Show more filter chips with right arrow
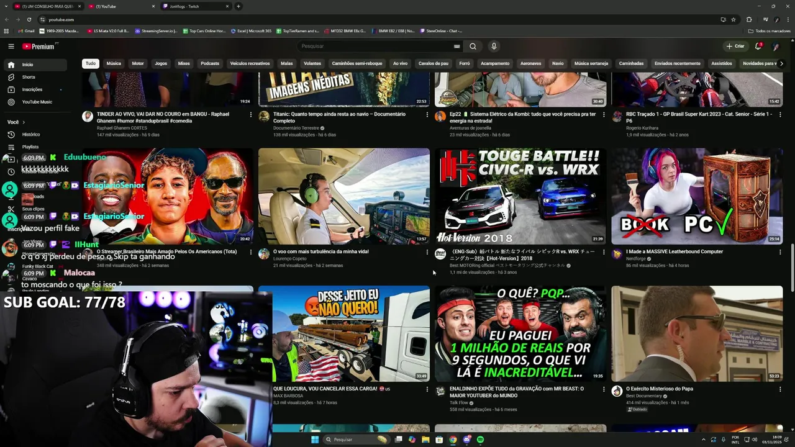The height and width of the screenshot is (447, 795). click(x=781, y=63)
